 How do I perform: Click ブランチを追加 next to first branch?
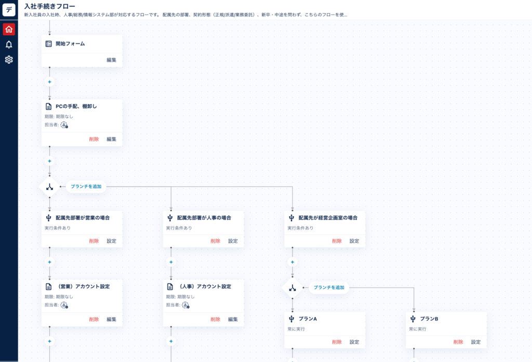(86, 186)
